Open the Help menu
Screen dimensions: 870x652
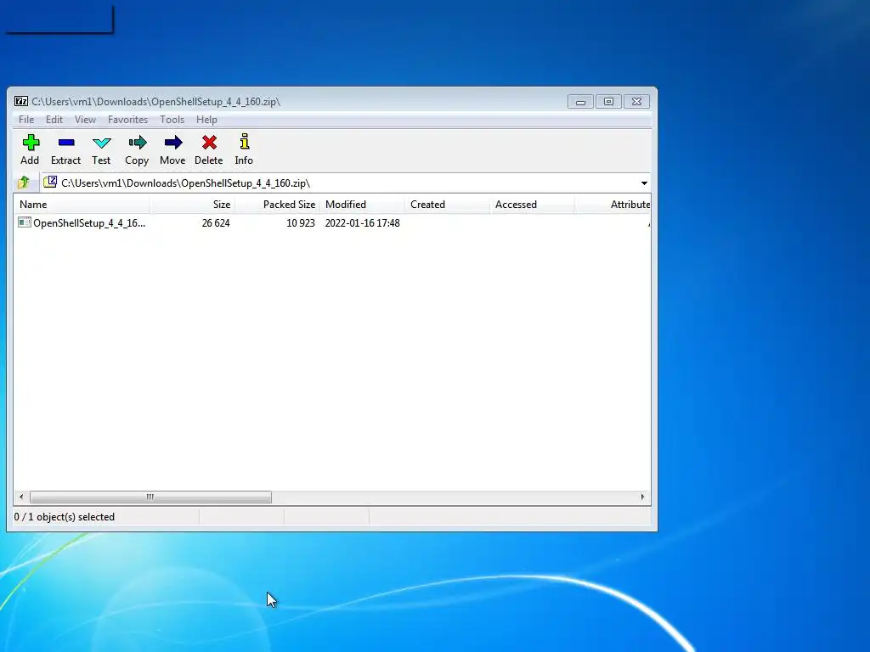[206, 120]
